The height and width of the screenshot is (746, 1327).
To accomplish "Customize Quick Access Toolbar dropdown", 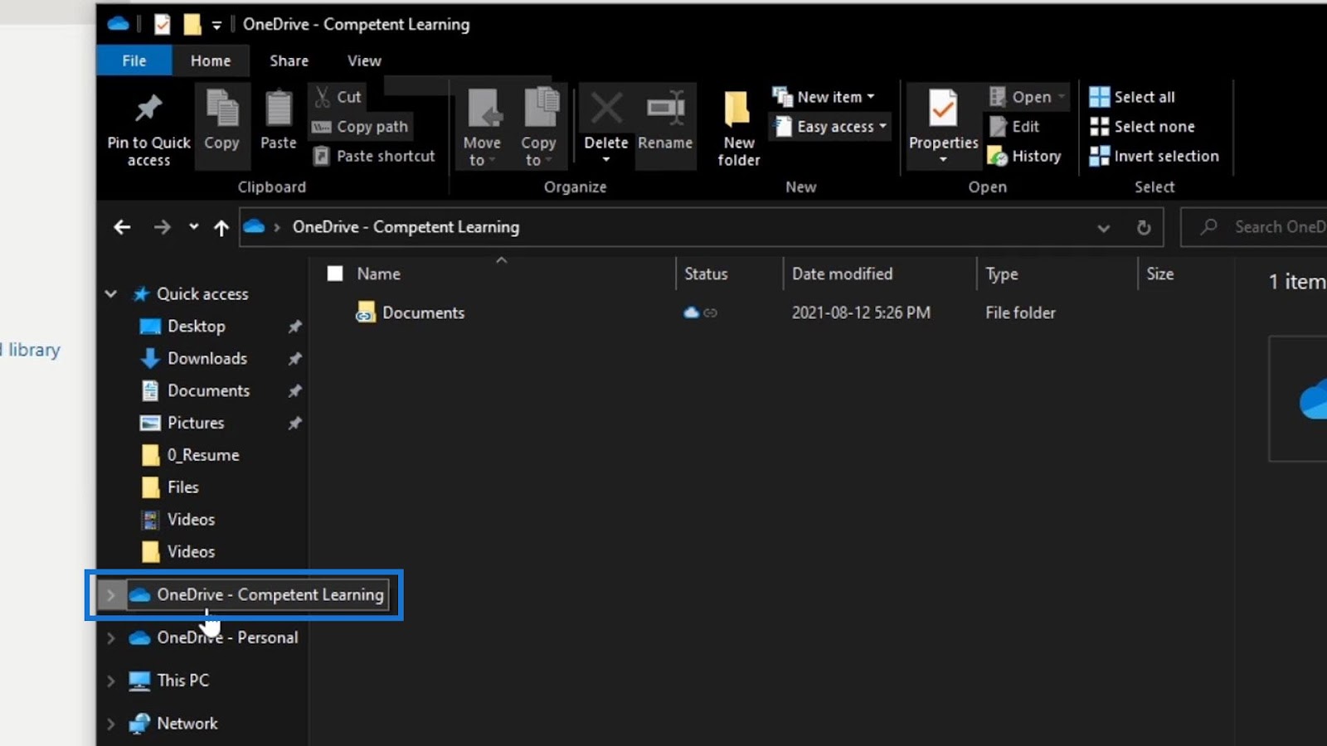I will pos(216,26).
